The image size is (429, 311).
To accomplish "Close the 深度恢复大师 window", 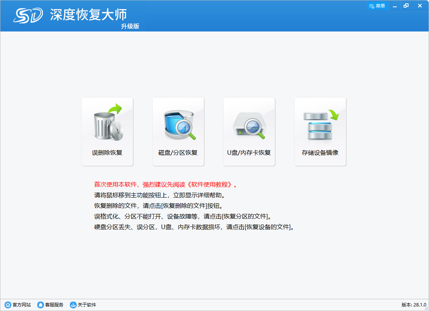I will tap(420, 6).
